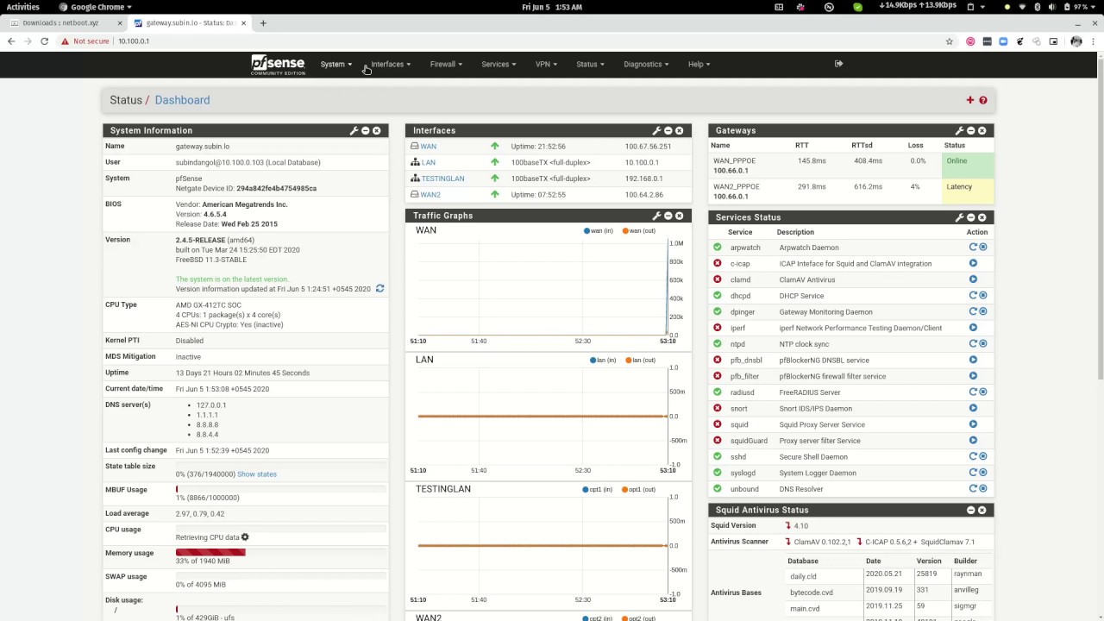Viewport: 1104px width, 621px height.
Task: Open the VPN dropdown menu
Action: [x=546, y=65]
